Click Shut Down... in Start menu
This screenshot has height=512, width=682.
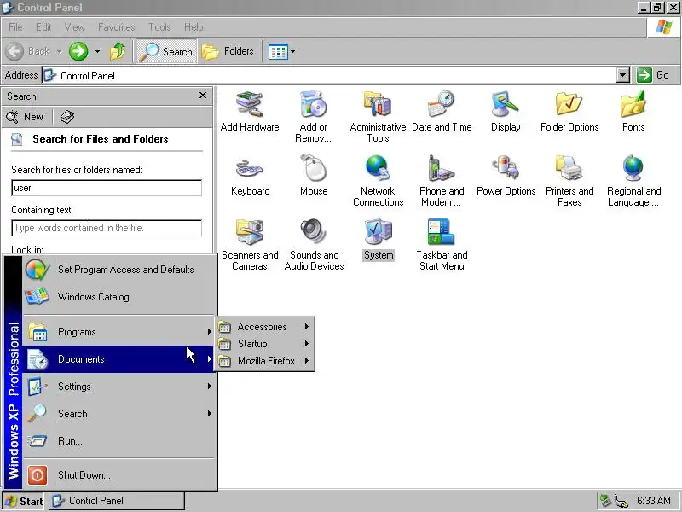[119, 475]
